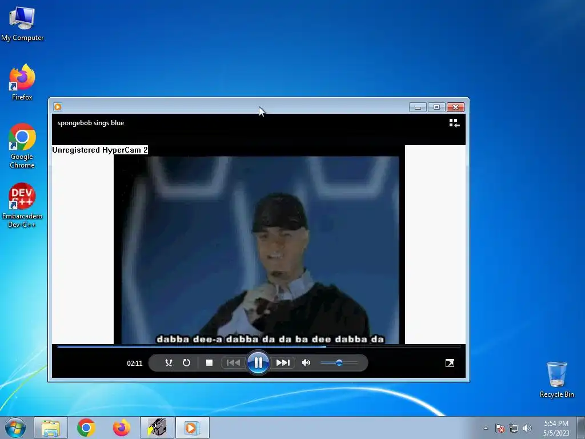Open the Windows Start menu
The image size is (585, 439).
pos(15,428)
